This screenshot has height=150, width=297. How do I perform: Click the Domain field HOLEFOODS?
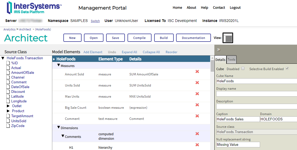pyautogui.click(x=279, y=119)
